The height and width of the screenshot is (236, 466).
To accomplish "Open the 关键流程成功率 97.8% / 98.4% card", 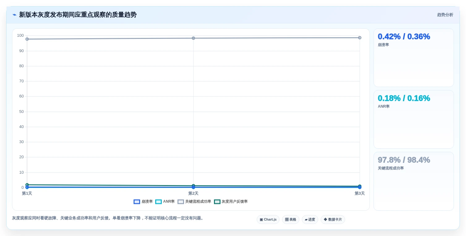I will click(414, 181).
